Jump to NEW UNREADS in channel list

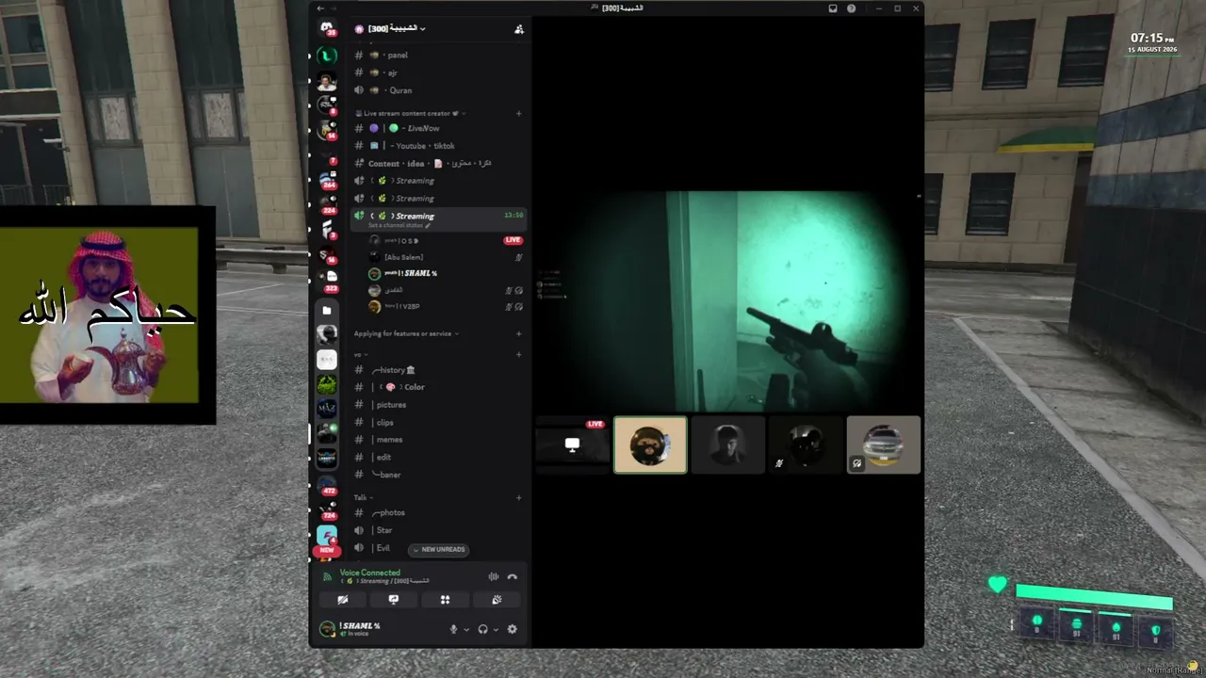[439, 550]
